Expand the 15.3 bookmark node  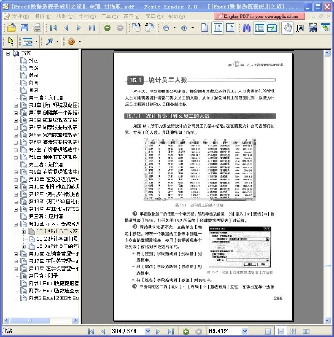[x=23, y=247]
